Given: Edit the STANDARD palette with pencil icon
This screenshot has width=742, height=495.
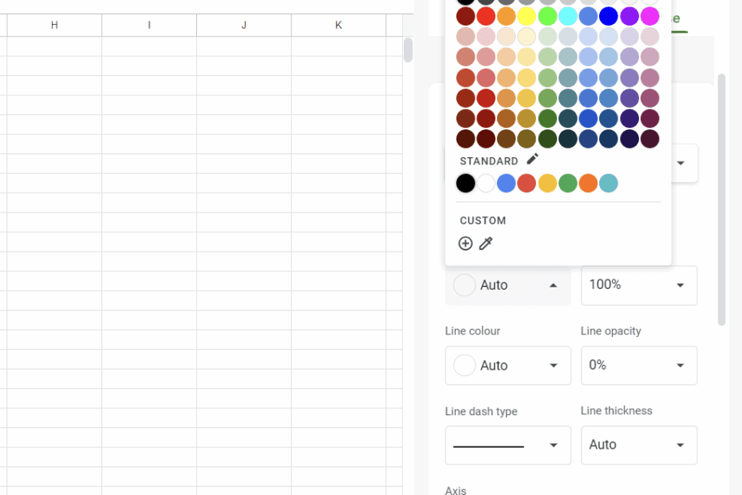Looking at the screenshot, I should [x=532, y=159].
